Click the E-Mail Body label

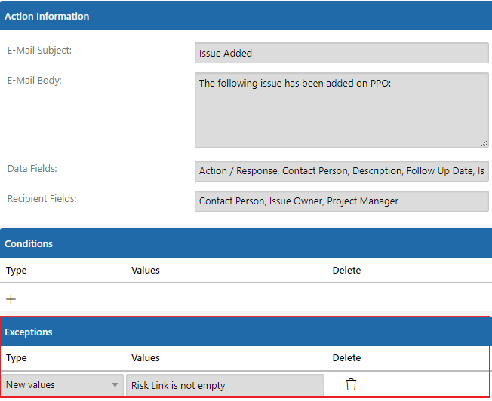point(35,80)
